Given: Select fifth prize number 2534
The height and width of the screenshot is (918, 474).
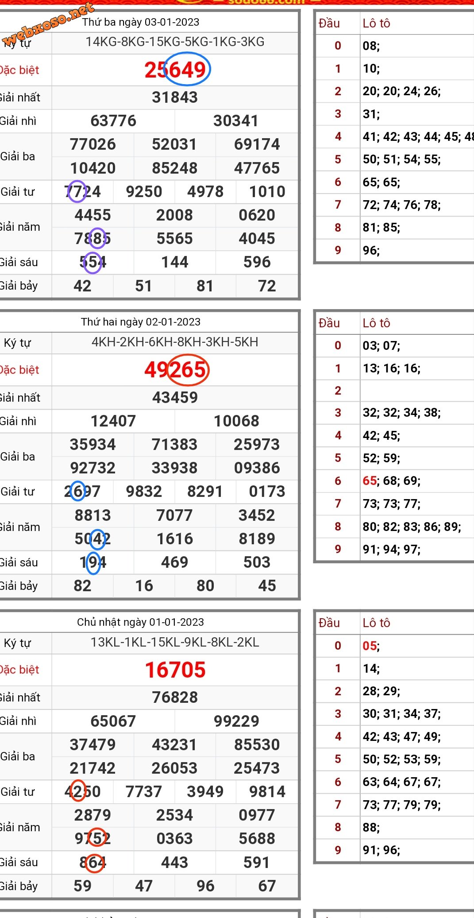Looking at the screenshot, I should [175, 815].
